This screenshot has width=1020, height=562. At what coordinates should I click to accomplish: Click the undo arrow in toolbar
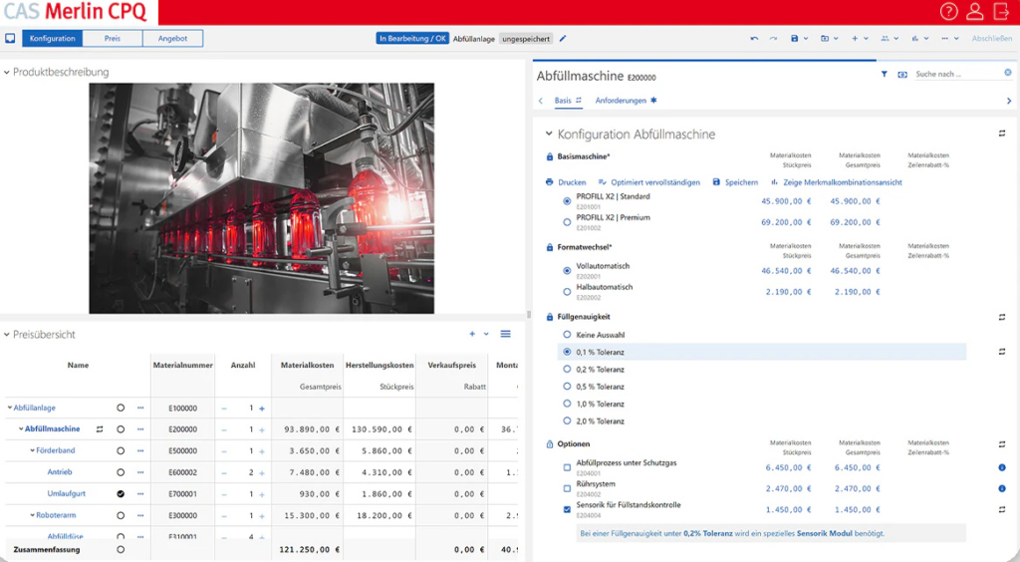754,39
